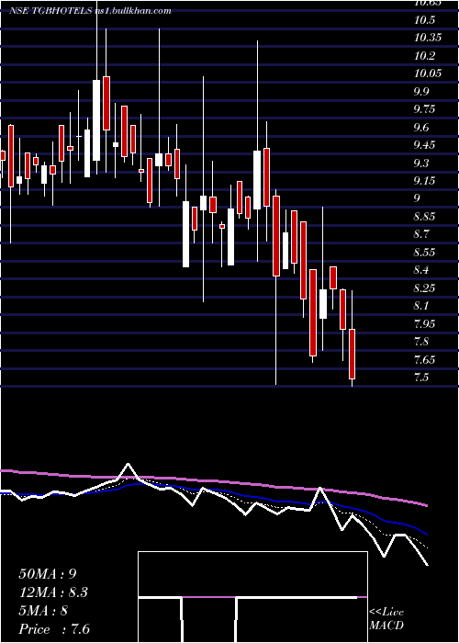Click the 7.65 price axis label
459x643 pixels.
[x=424, y=360]
